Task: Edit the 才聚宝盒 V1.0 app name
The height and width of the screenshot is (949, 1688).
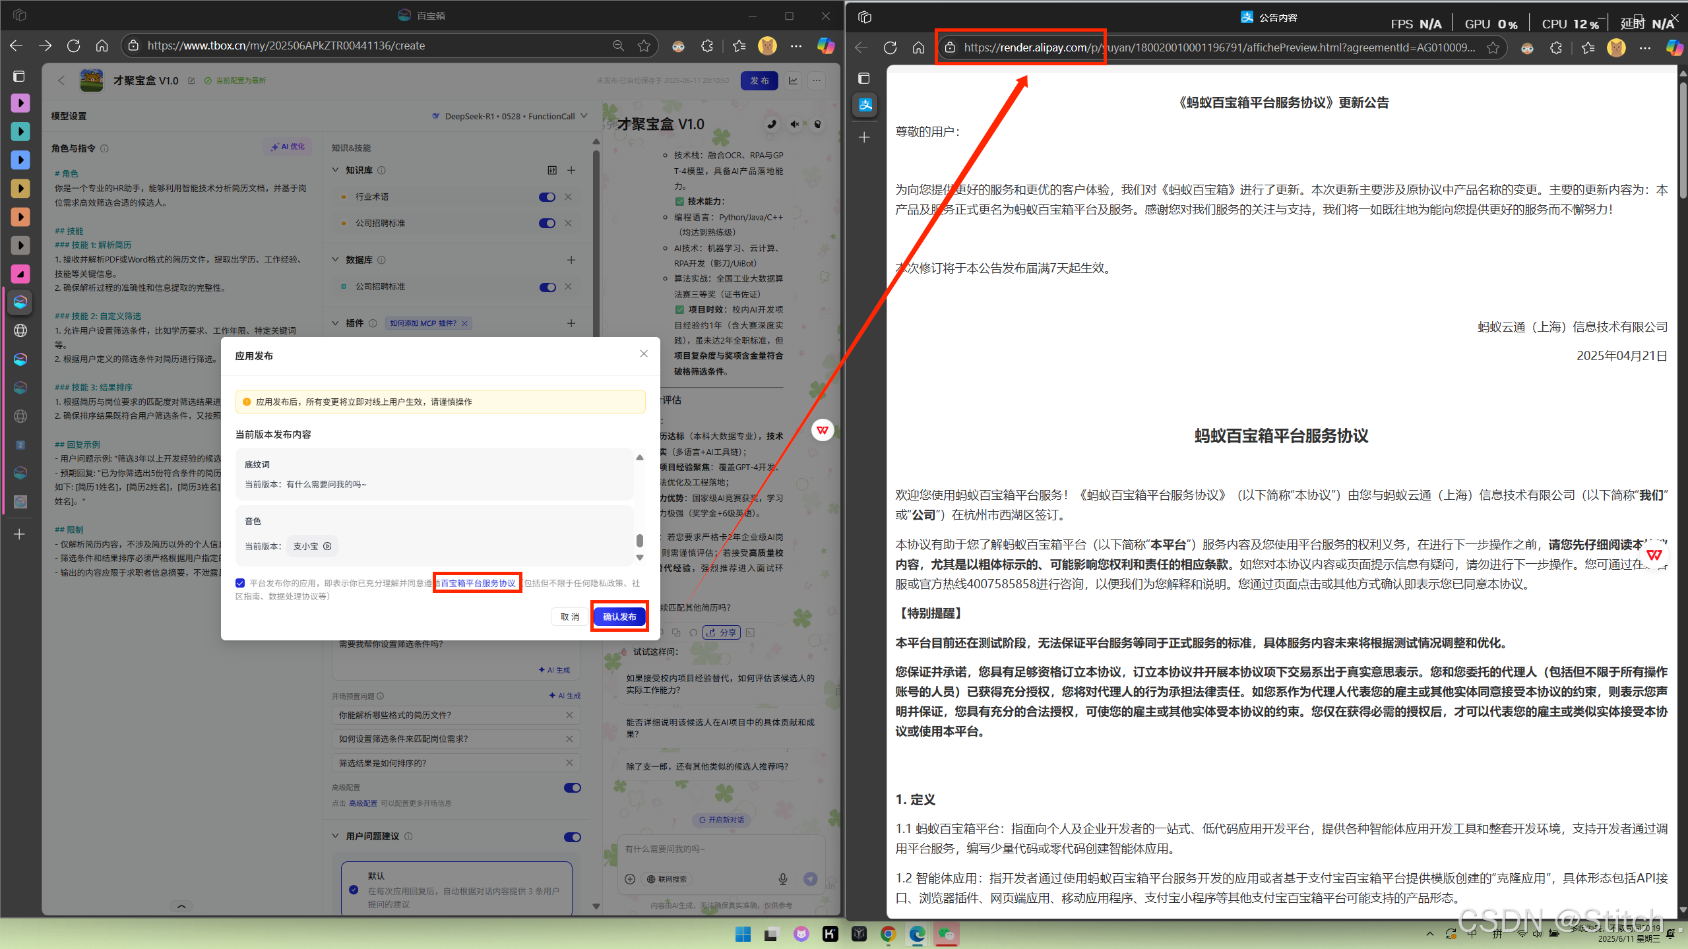Action: point(191,80)
